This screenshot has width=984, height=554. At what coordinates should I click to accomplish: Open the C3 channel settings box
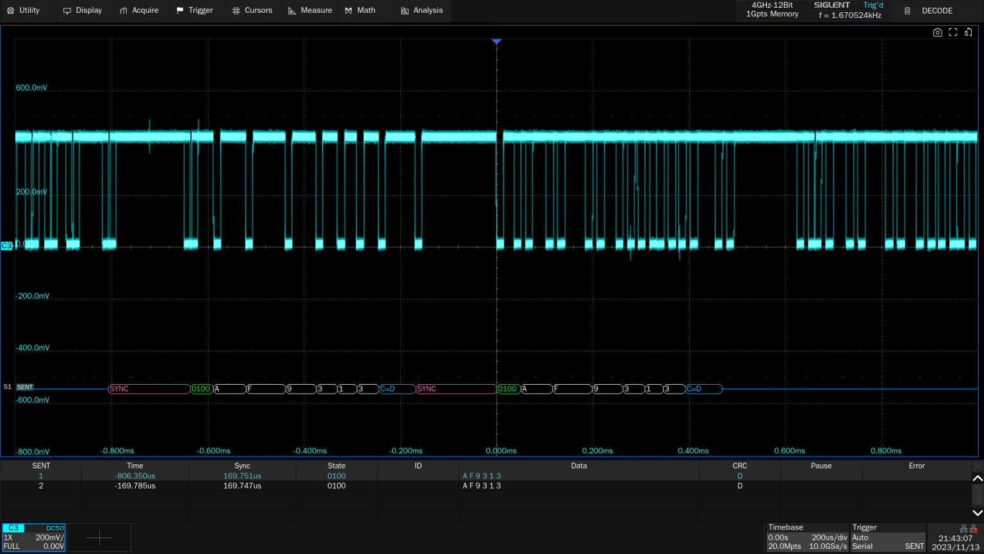pos(34,537)
